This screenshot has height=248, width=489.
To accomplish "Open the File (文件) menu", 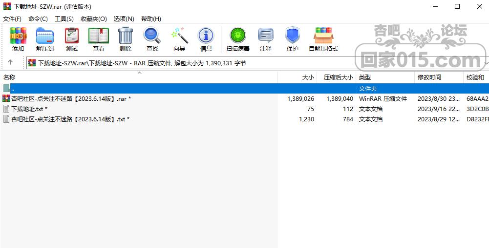I will (x=12, y=19).
